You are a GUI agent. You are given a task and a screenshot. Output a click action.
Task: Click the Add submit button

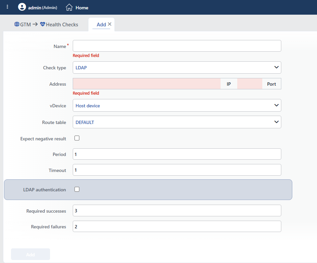[x=30, y=254]
